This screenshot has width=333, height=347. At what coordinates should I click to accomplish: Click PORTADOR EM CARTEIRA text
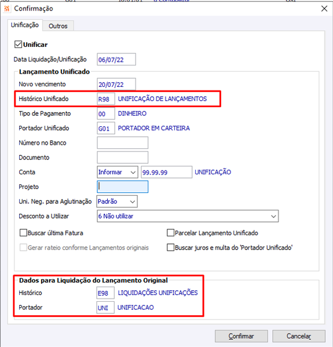tap(154, 128)
